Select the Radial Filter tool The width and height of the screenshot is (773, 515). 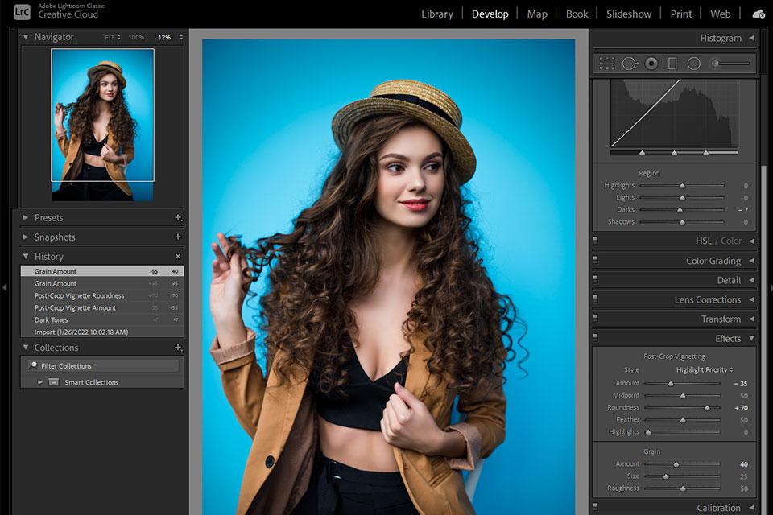pyautogui.click(x=693, y=64)
